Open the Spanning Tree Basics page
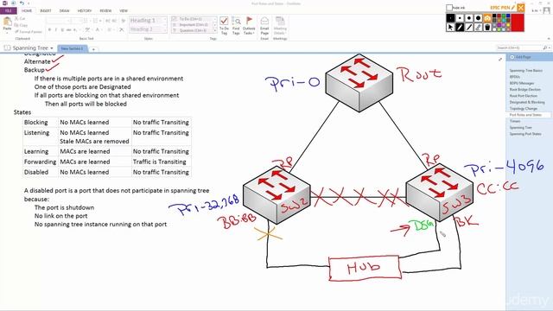The image size is (553, 311). tap(526, 71)
